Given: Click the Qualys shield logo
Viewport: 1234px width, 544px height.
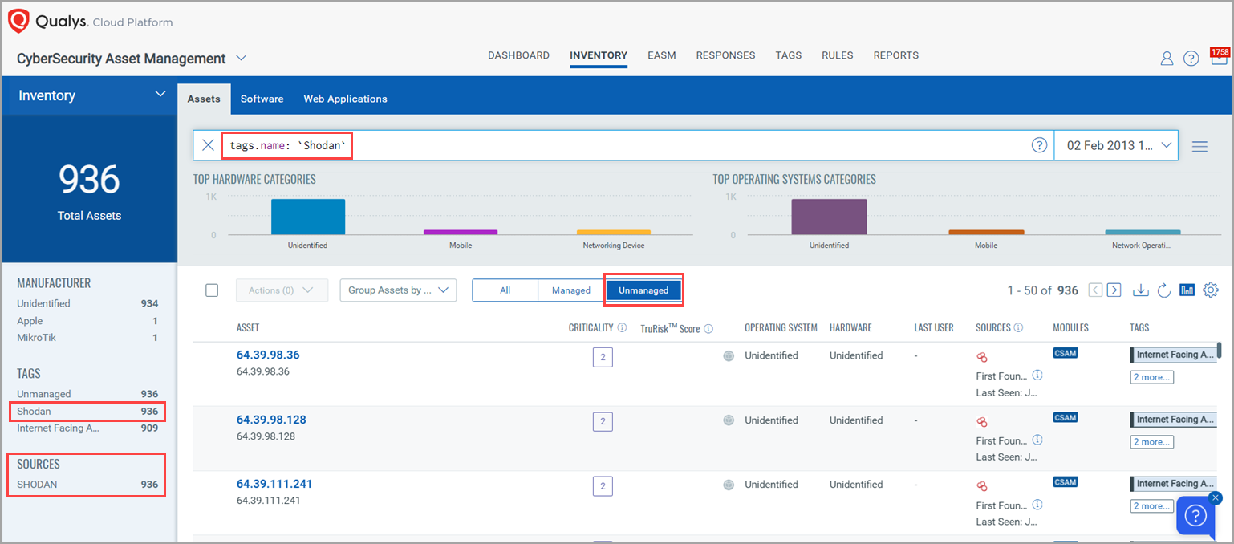Looking at the screenshot, I should point(19,21).
